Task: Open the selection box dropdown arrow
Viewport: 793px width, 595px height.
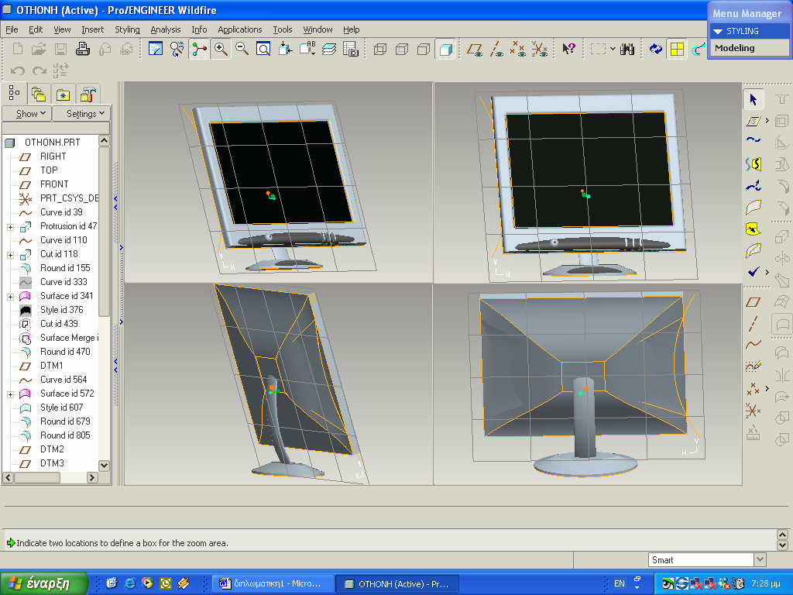Action: (613, 49)
